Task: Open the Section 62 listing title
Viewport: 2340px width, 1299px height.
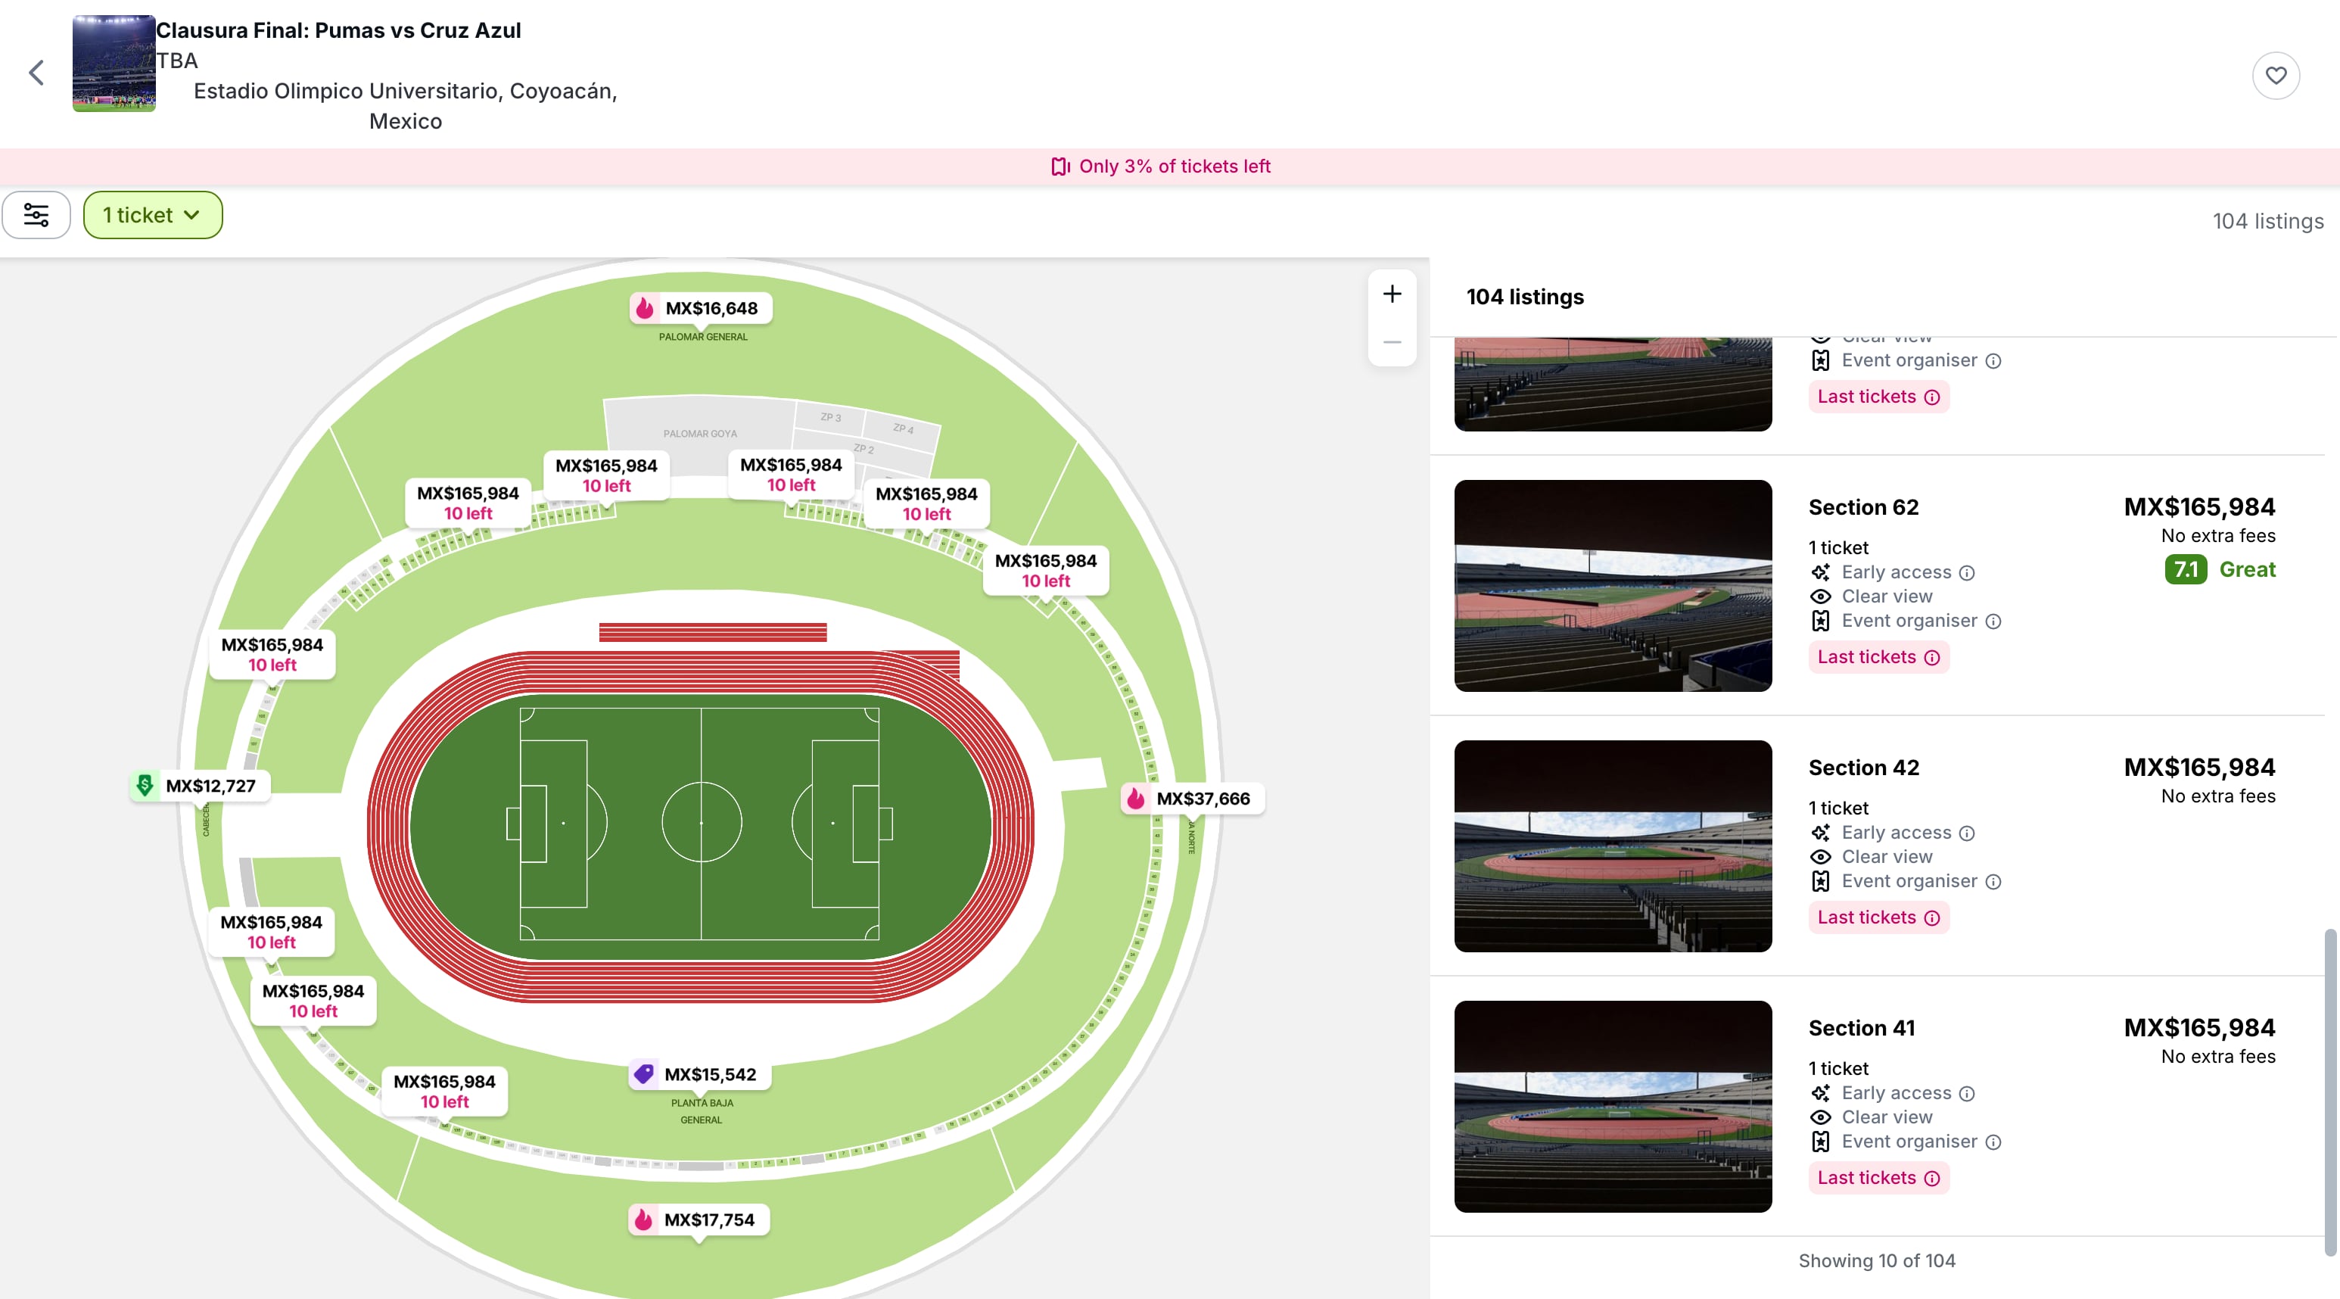Action: coord(1863,508)
